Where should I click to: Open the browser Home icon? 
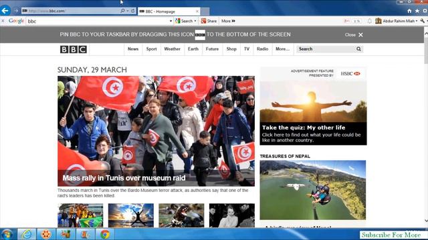409,11
